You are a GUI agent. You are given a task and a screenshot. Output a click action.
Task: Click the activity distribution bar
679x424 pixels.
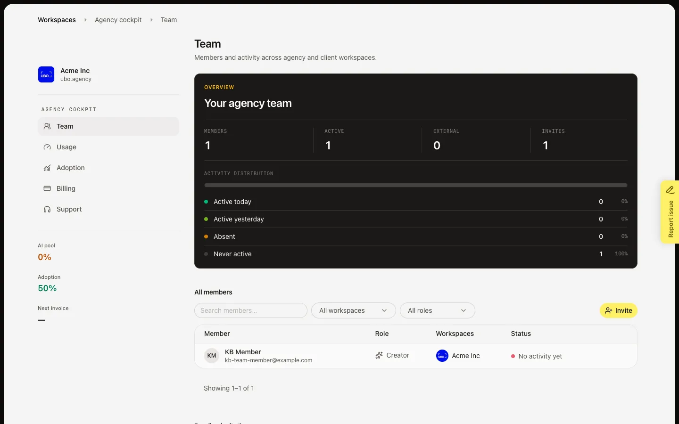click(415, 185)
